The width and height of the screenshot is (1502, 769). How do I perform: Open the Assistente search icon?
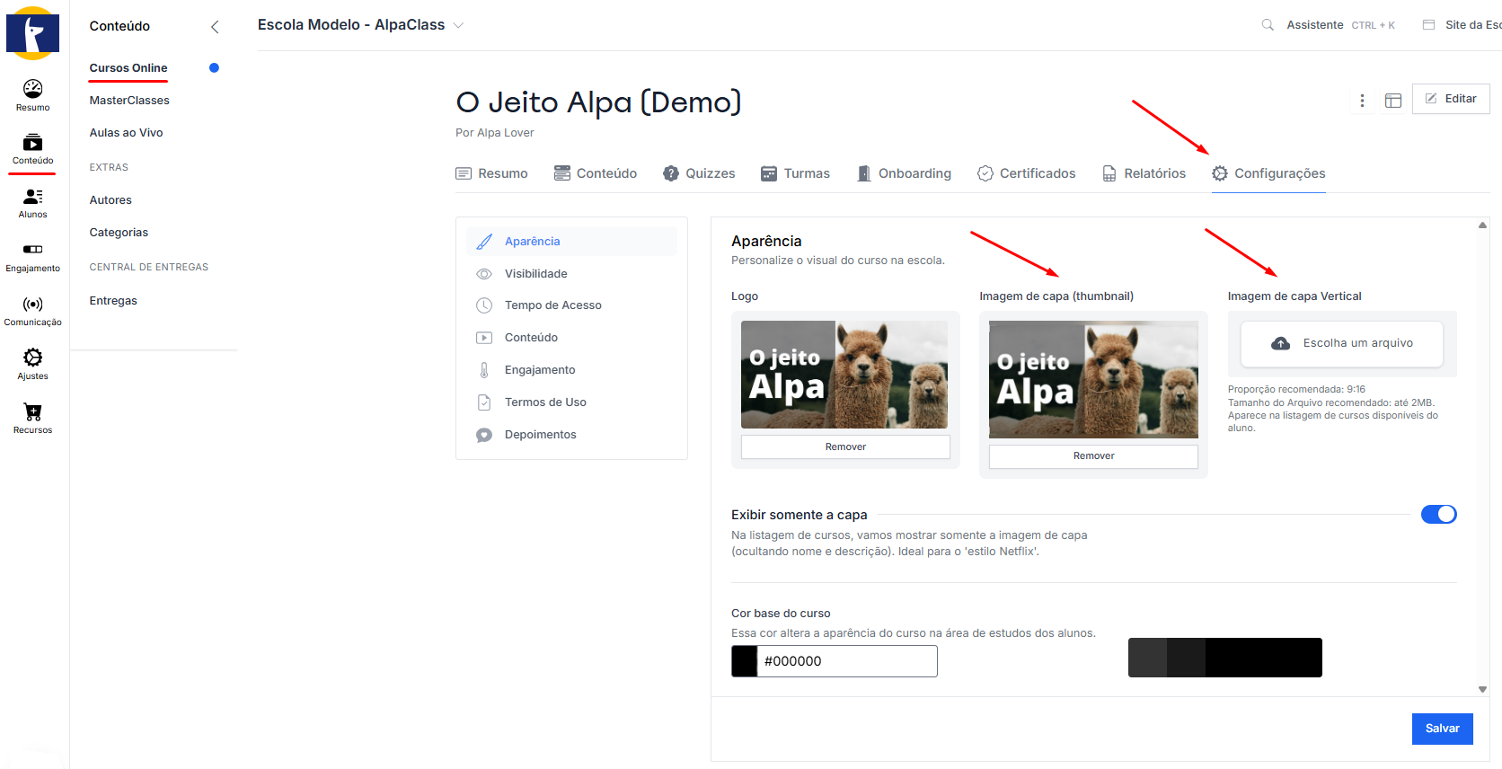point(1267,25)
